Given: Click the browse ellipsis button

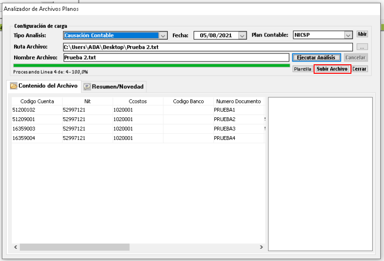Looking at the screenshot, I should click(362, 47).
